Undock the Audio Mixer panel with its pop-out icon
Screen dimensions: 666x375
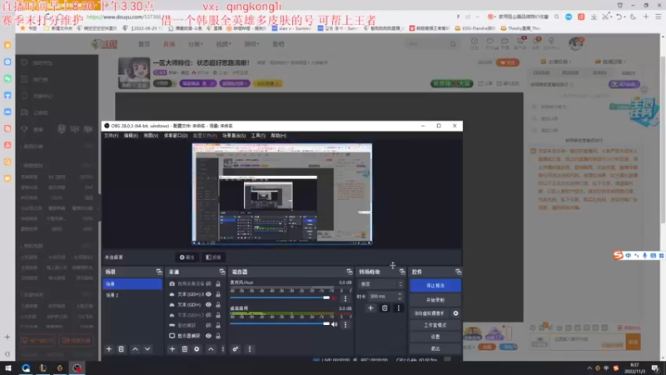pyautogui.click(x=349, y=272)
